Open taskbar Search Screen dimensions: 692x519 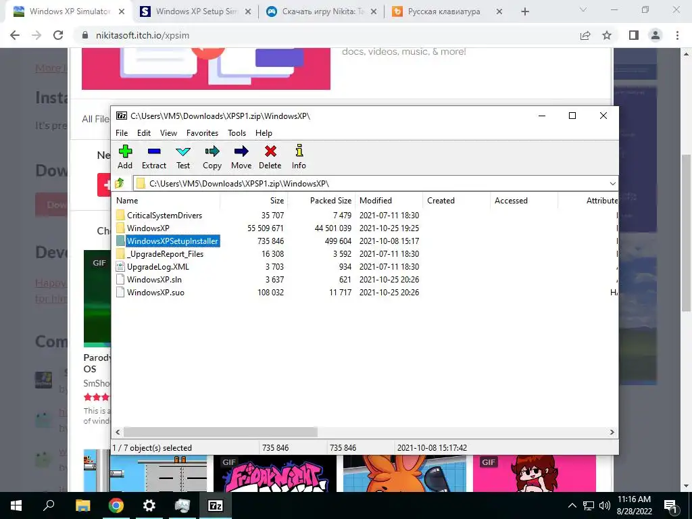(49, 505)
